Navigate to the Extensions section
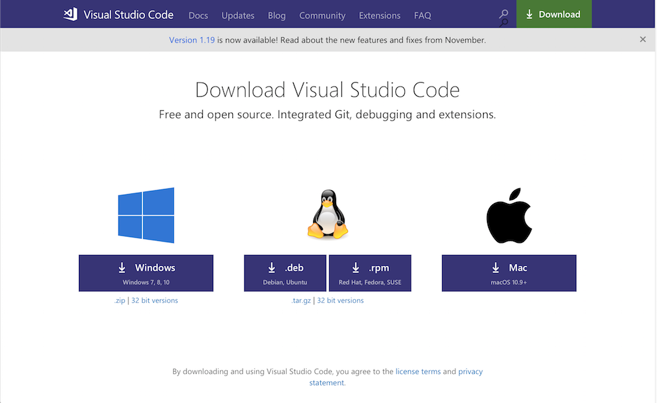The width and height of the screenshot is (657, 403). 379,15
